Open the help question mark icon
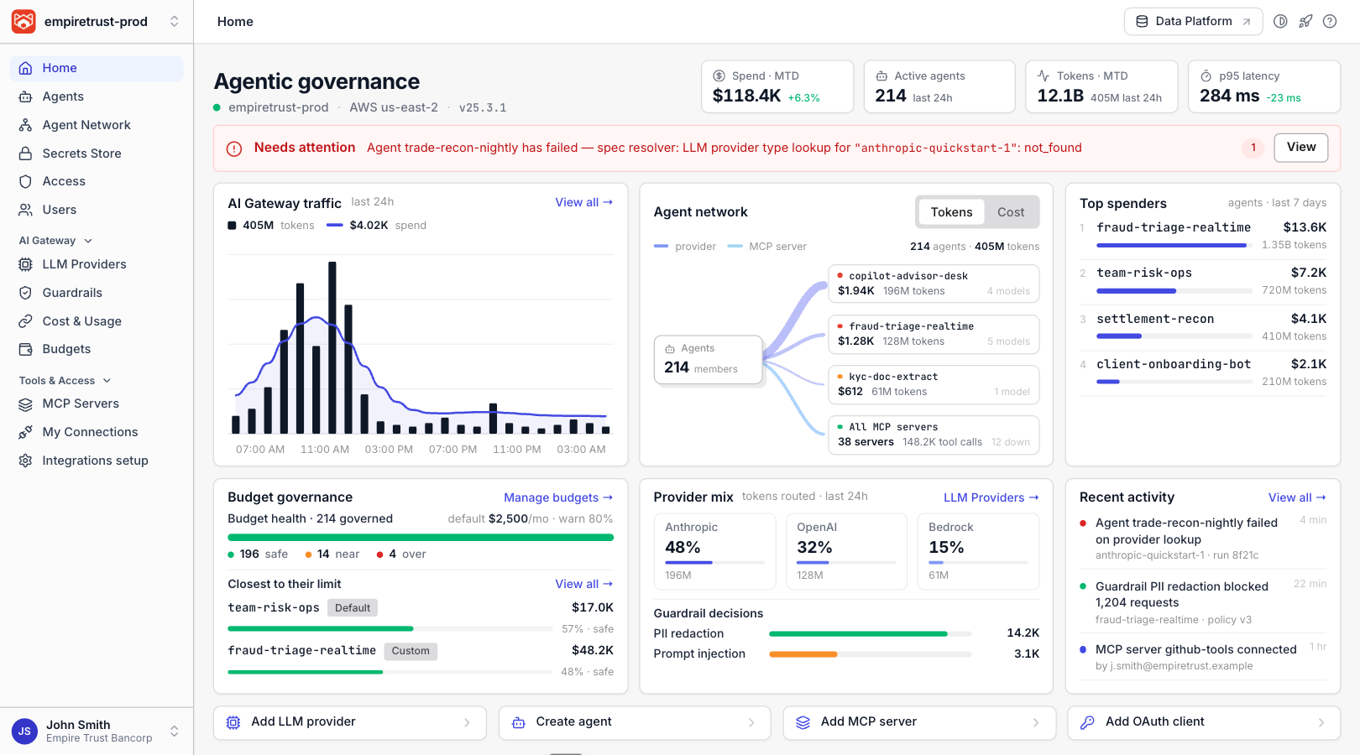This screenshot has width=1360, height=755. 1330,22
